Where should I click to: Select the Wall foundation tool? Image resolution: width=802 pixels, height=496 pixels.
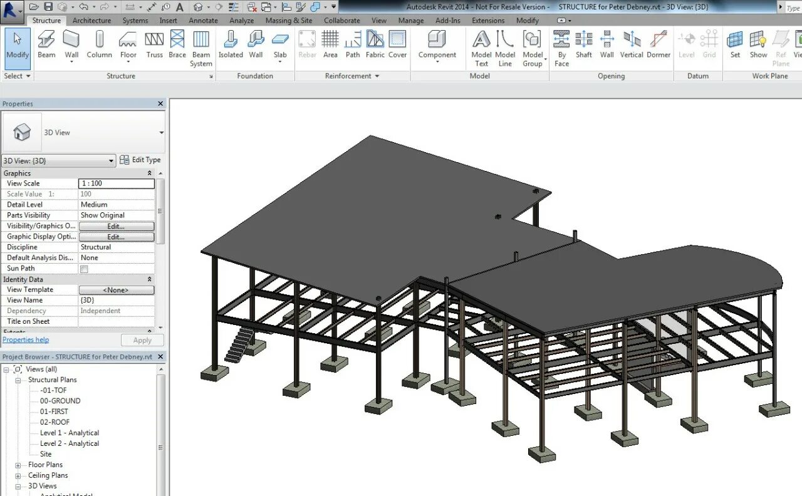[256, 44]
